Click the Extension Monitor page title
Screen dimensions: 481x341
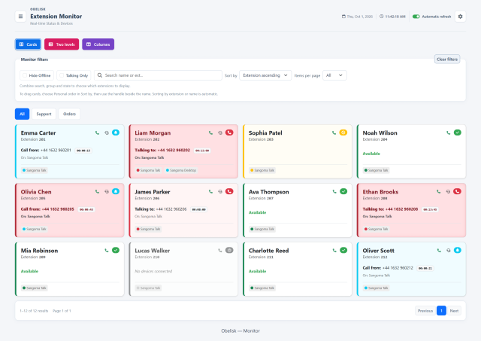click(56, 17)
